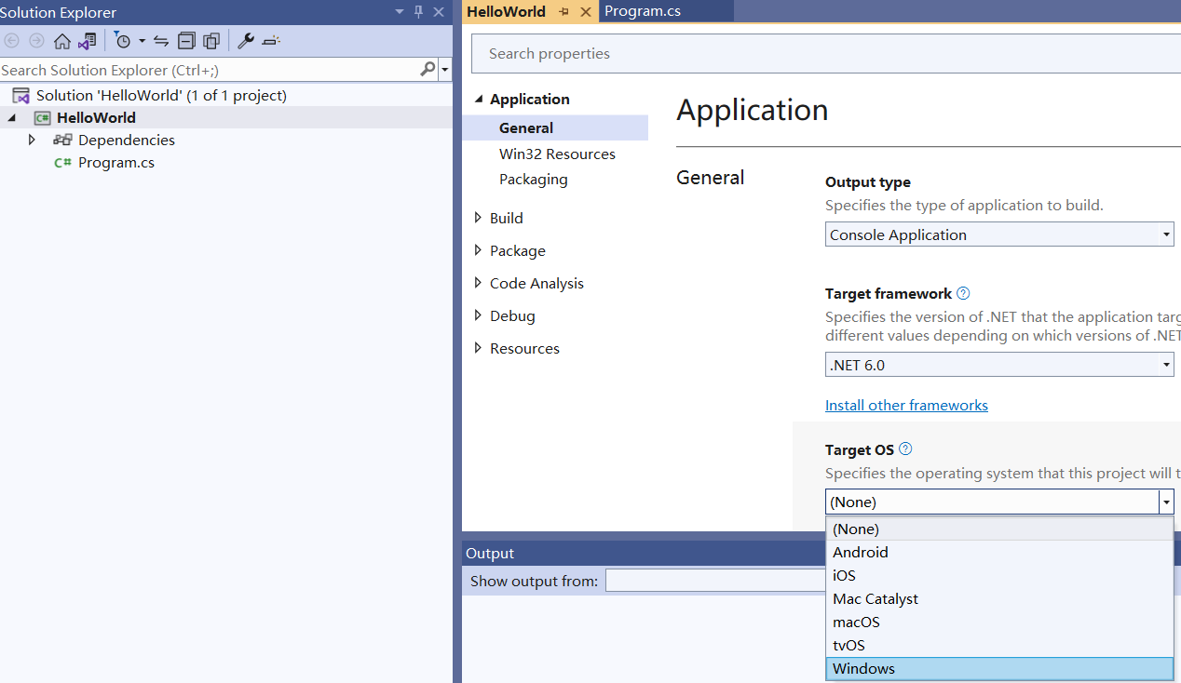Click the Show All Files icon
The height and width of the screenshot is (683, 1181).
click(211, 41)
